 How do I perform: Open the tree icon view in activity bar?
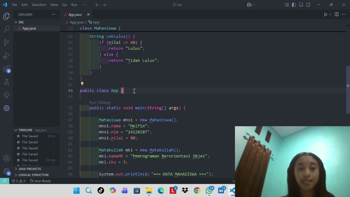[x=7, y=95]
